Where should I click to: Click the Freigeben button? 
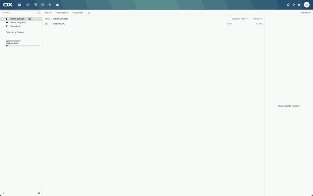78,13
